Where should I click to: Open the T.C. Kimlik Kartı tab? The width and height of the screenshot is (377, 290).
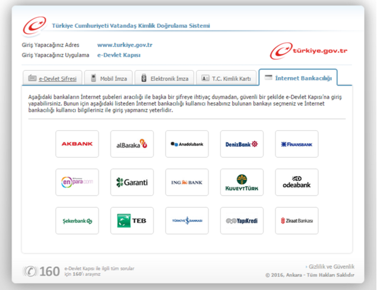(226, 78)
